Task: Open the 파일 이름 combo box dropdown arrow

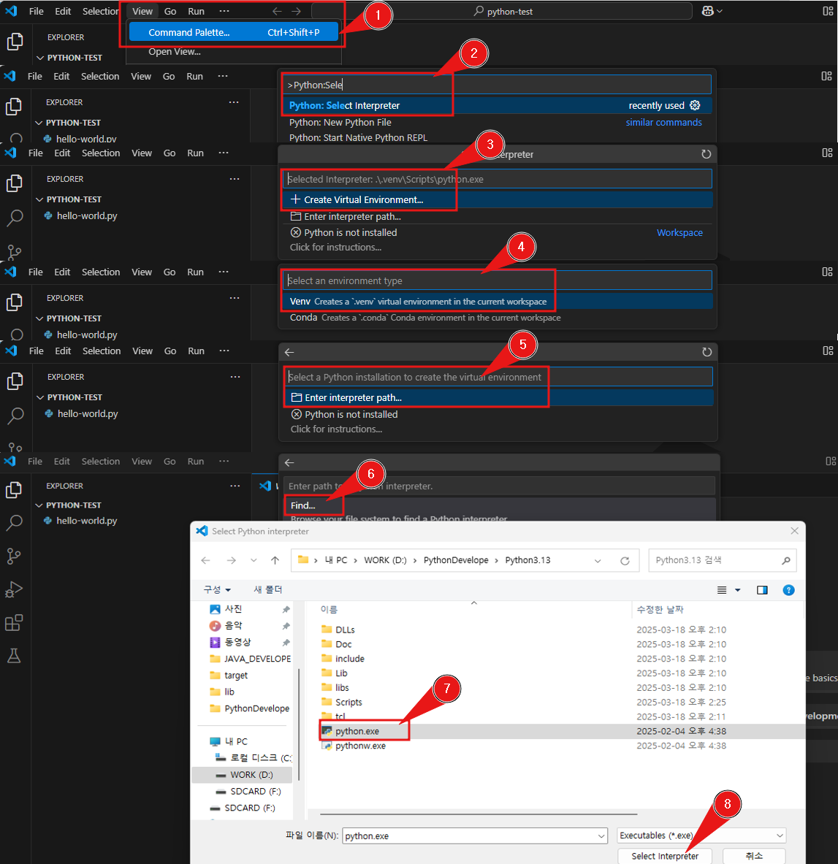Action: [x=601, y=836]
